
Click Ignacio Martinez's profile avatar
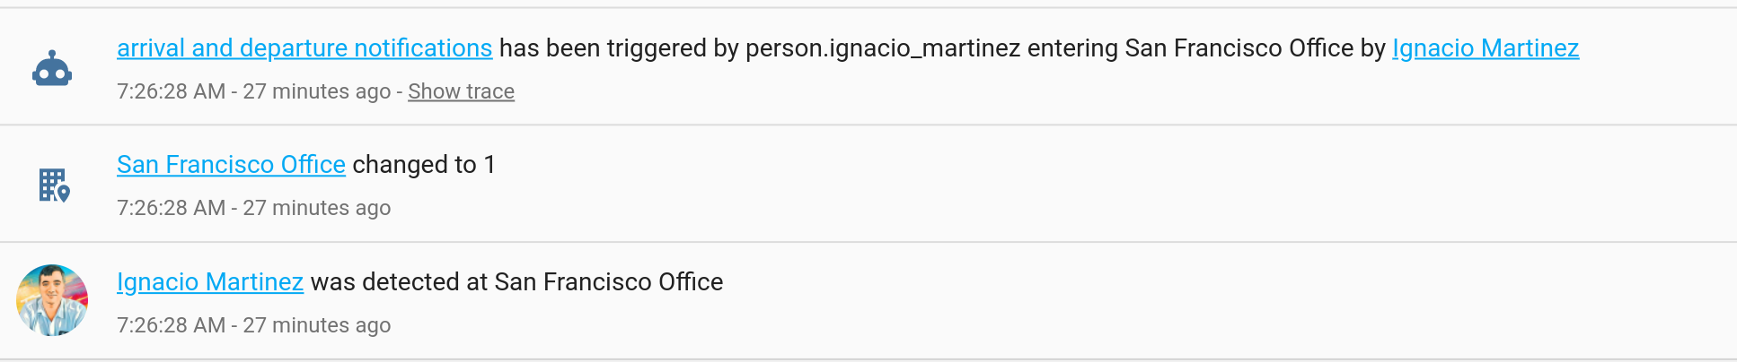pos(52,300)
